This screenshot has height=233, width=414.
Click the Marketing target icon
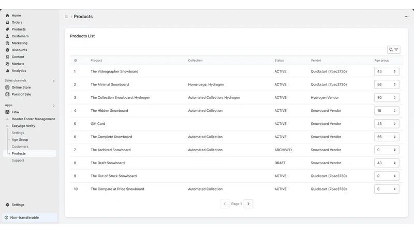coord(7,43)
